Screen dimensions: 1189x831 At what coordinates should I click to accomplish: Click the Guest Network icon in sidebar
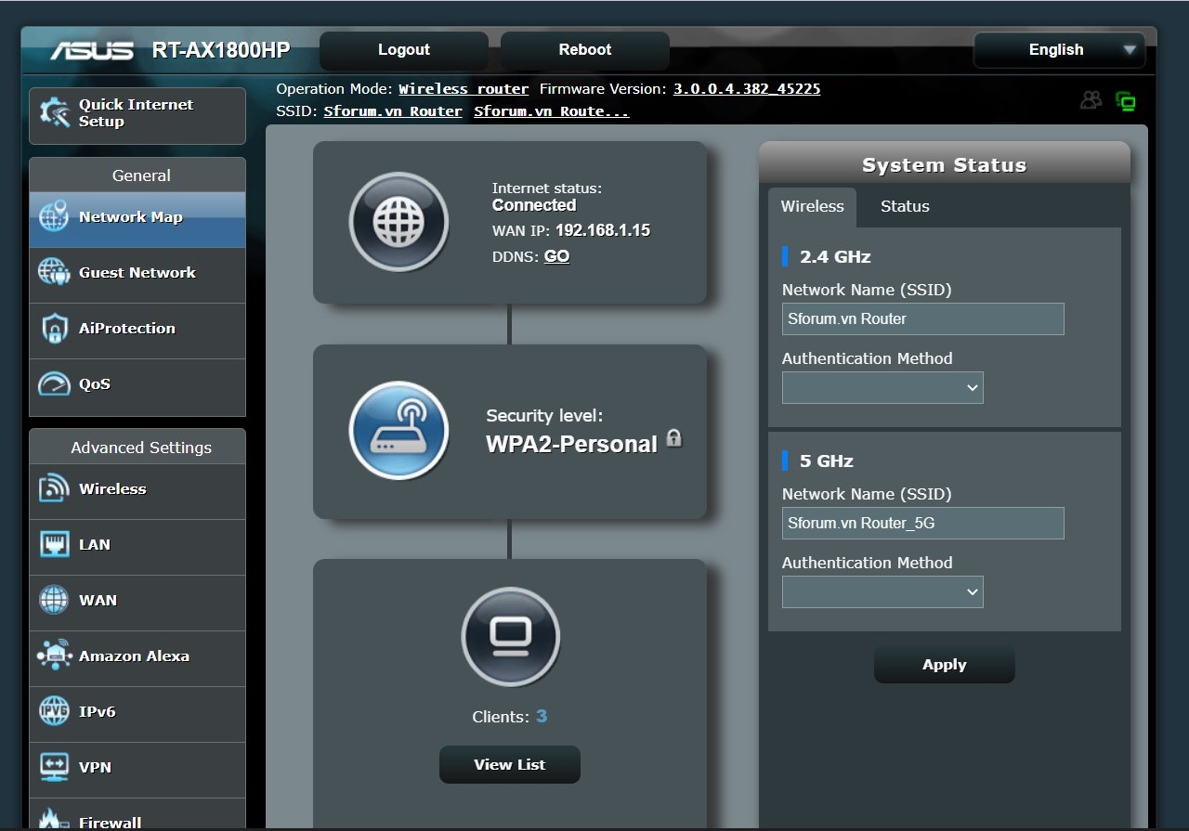(x=54, y=273)
